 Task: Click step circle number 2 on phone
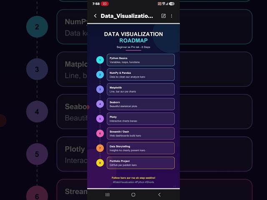click(100, 75)
